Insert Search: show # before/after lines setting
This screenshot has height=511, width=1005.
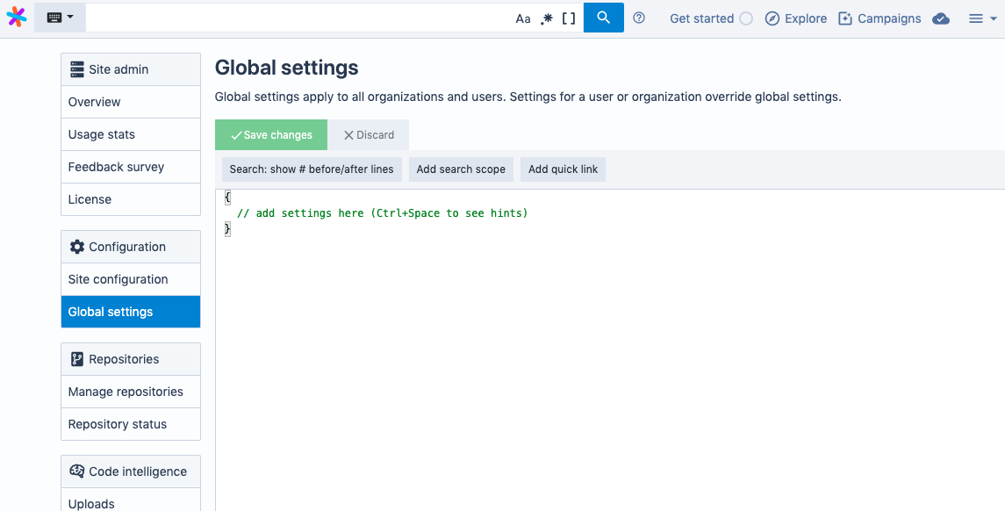[312, 169]
